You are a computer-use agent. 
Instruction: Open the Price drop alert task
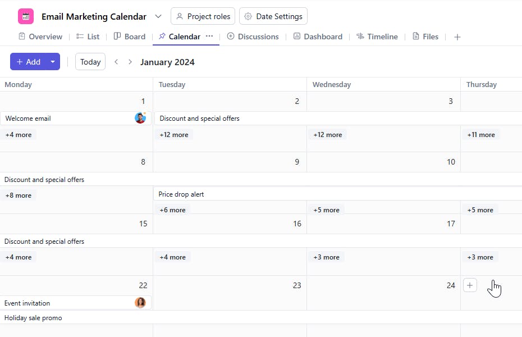pos(181,194)
